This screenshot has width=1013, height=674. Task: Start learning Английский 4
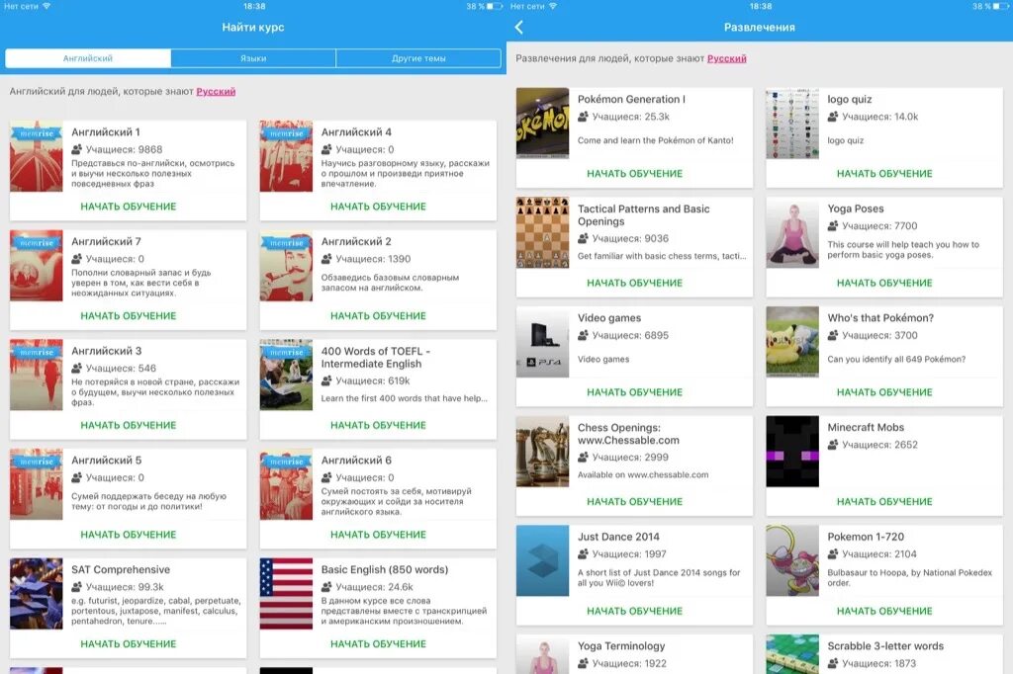[x=378, y=207]
